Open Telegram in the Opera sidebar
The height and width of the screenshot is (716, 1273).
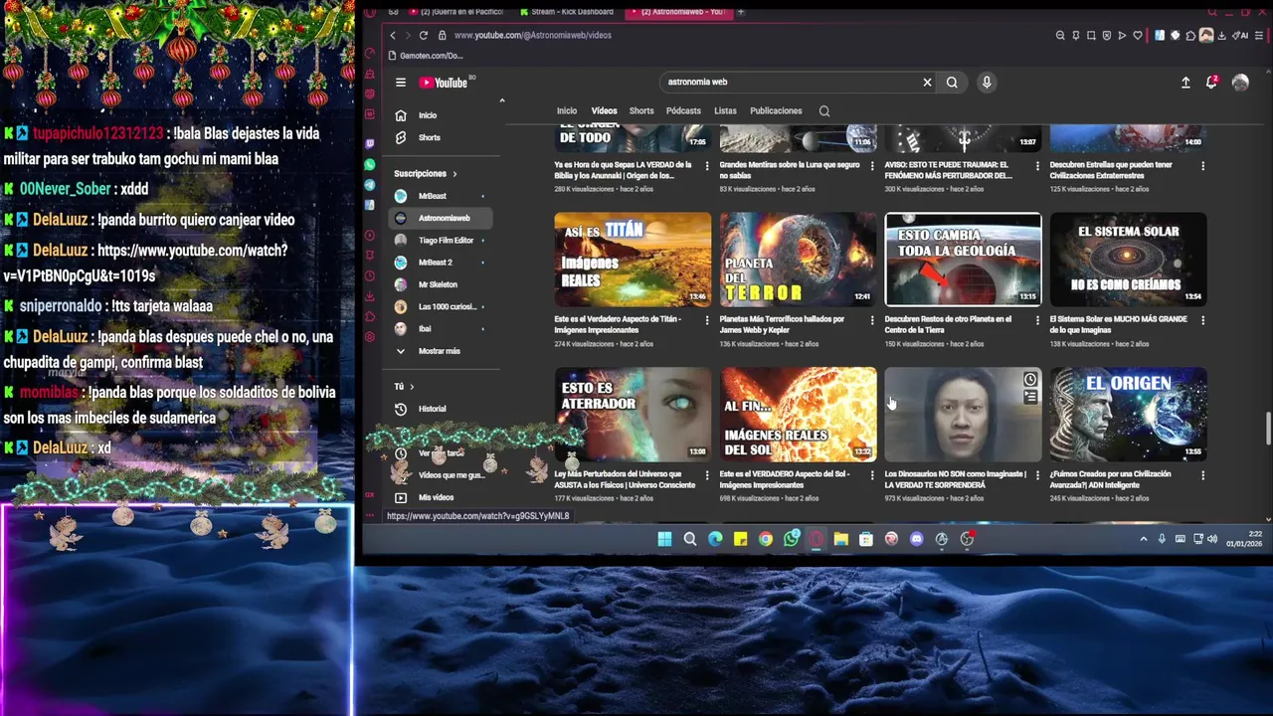tap(370, 185)
